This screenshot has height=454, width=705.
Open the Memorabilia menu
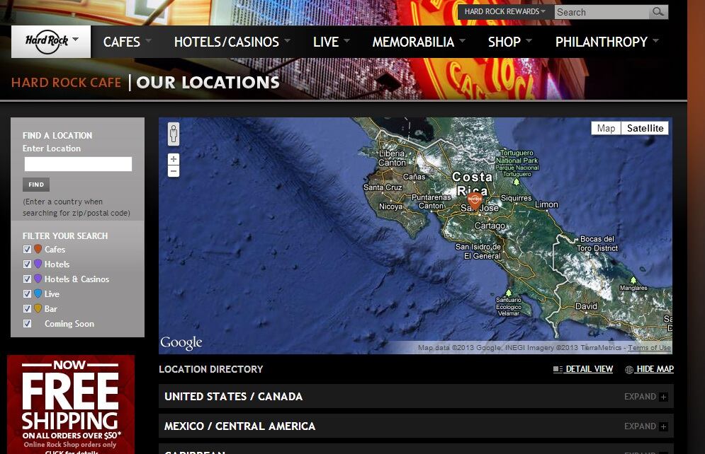[418, 42]
